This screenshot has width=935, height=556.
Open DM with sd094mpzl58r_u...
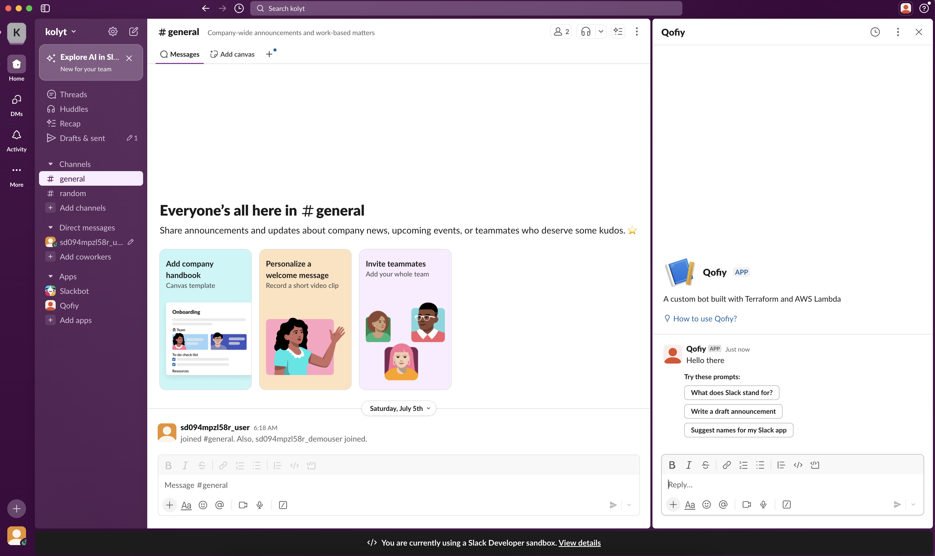[91, 242]
